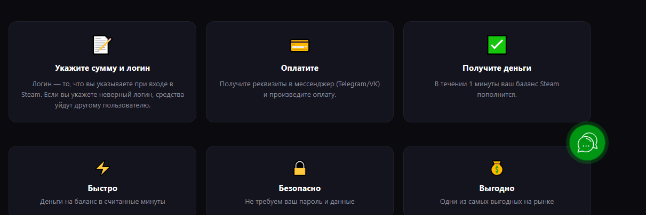Click the notepad with pencil icon
Viewport: 646px width, 215px height.
pos(102,45)
